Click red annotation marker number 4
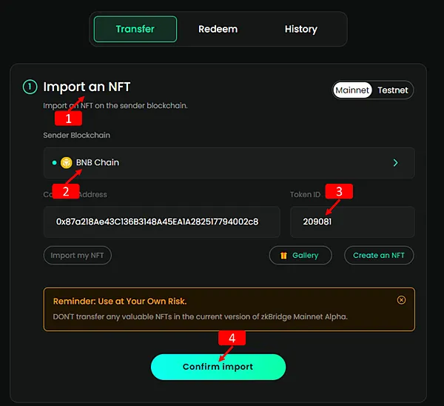This screenshot has width=444, height=406. tap(232, 338)
